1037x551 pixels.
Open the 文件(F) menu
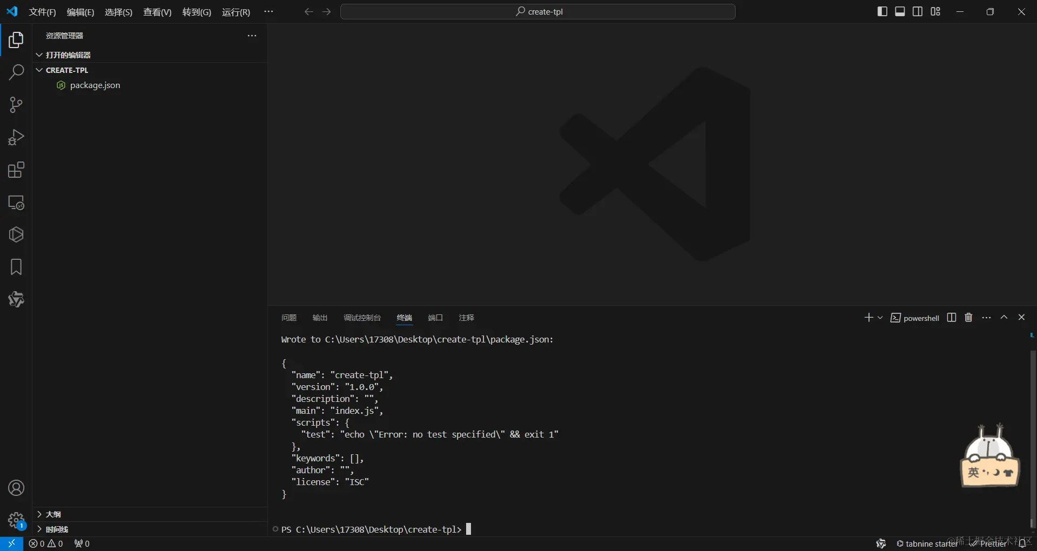click(43, 12)
